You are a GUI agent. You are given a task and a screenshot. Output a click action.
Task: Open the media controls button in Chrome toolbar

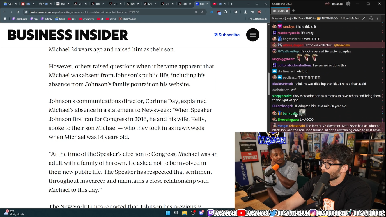(x=252, y=12)
